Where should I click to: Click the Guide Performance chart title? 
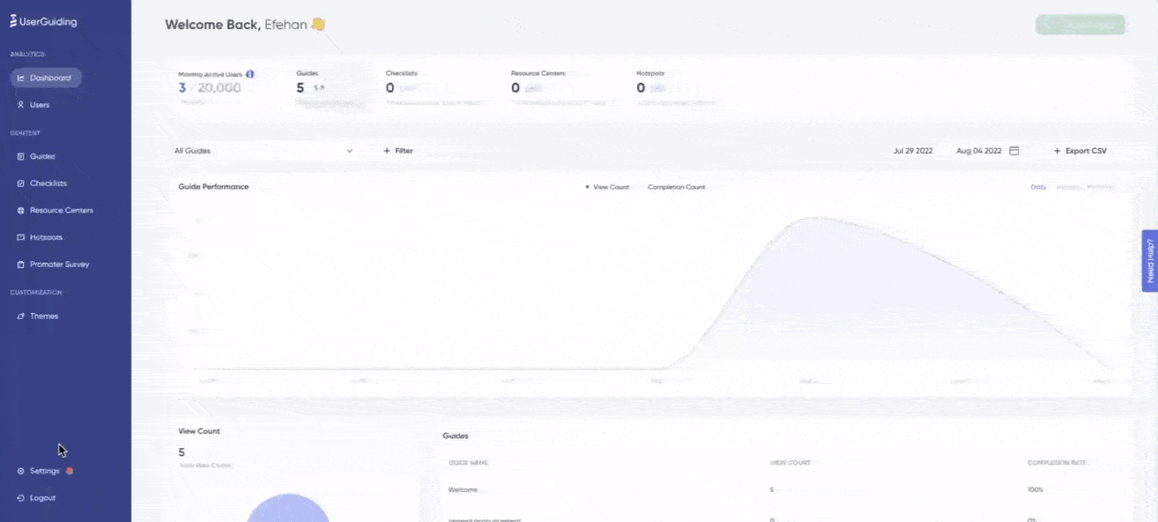point(213,187)
